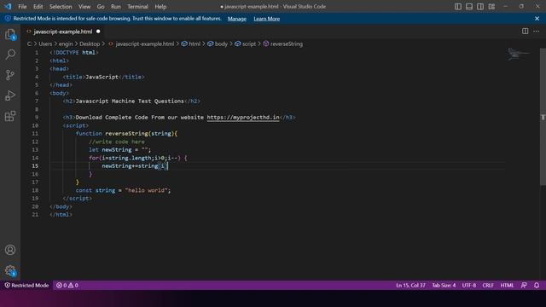Click the Manage link in banner

pyautogui.click(x=237, y=19)
